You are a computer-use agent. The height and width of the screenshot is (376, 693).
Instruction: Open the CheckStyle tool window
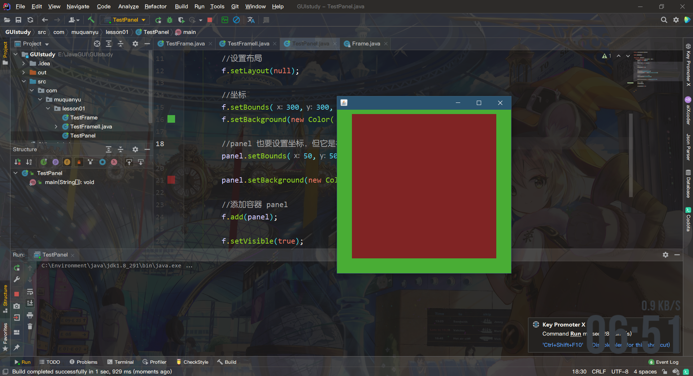pyautogui.click(x=192, y=362)
